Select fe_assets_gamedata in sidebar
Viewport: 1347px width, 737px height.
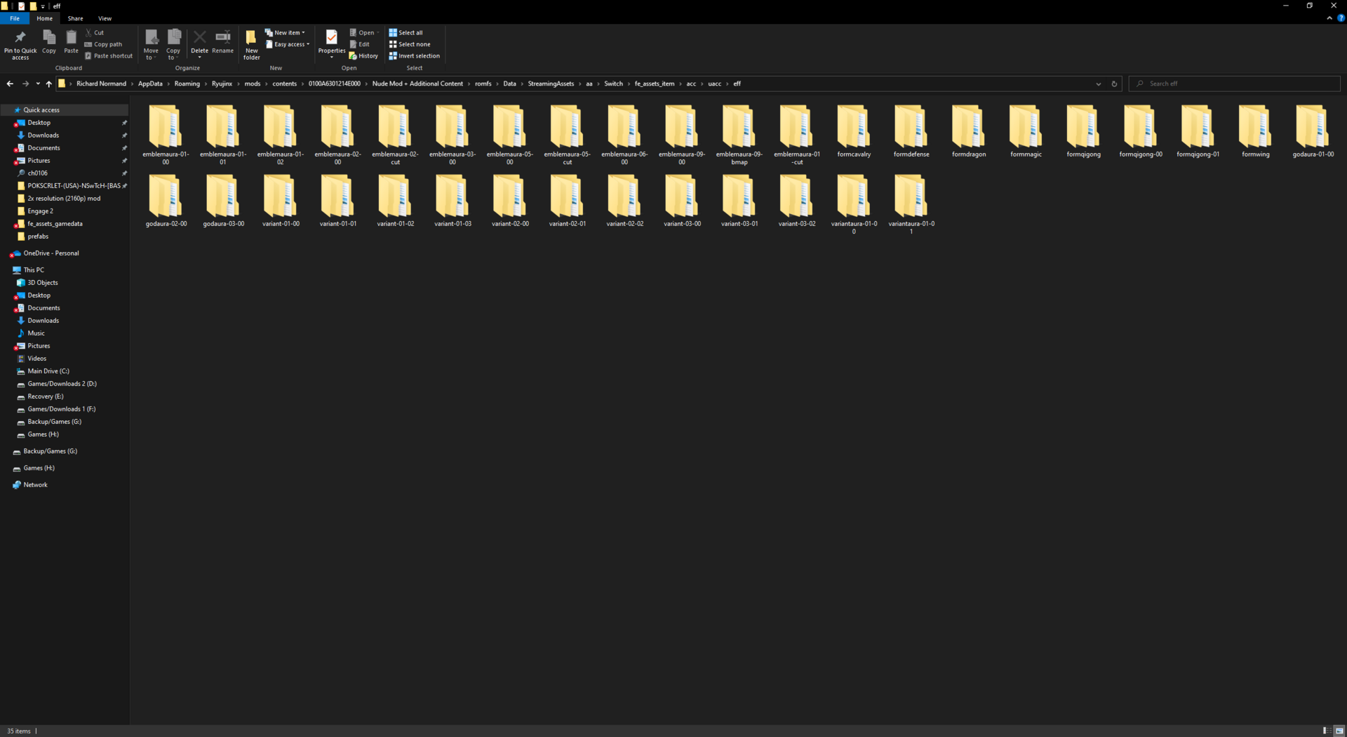pyautogui.click(x=55, y=224)
